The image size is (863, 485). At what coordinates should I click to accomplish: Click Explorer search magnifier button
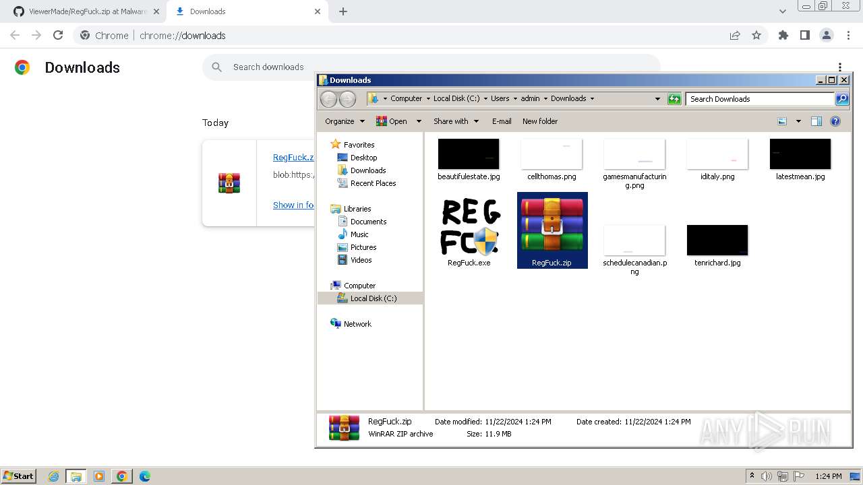(842, 99)
